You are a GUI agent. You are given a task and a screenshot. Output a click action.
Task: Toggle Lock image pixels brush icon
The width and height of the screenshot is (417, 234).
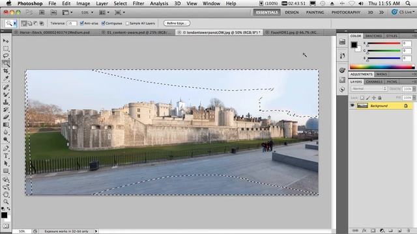pos(368,98)
